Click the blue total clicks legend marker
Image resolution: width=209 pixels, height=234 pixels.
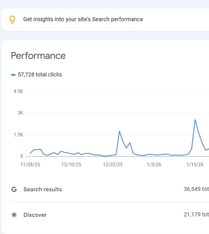pos(13,75)
